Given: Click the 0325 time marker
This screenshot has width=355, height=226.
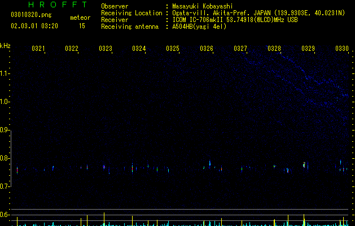Looking at the screenshot, I should tap(173, 49).
